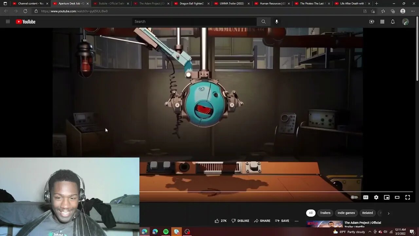Open the more actions three-dot menu
419x236 pixels.
pos(297,221)
